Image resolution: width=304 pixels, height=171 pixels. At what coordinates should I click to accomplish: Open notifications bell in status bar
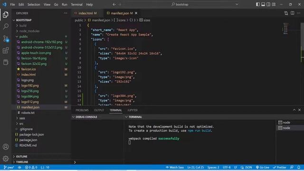click(x=299, y=167)
